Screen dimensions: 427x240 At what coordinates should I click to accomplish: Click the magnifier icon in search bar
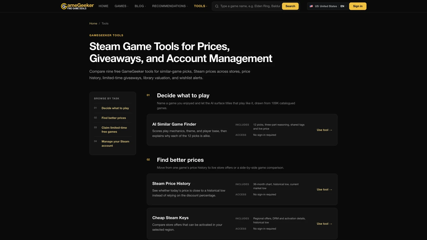(x=217, y=6)
